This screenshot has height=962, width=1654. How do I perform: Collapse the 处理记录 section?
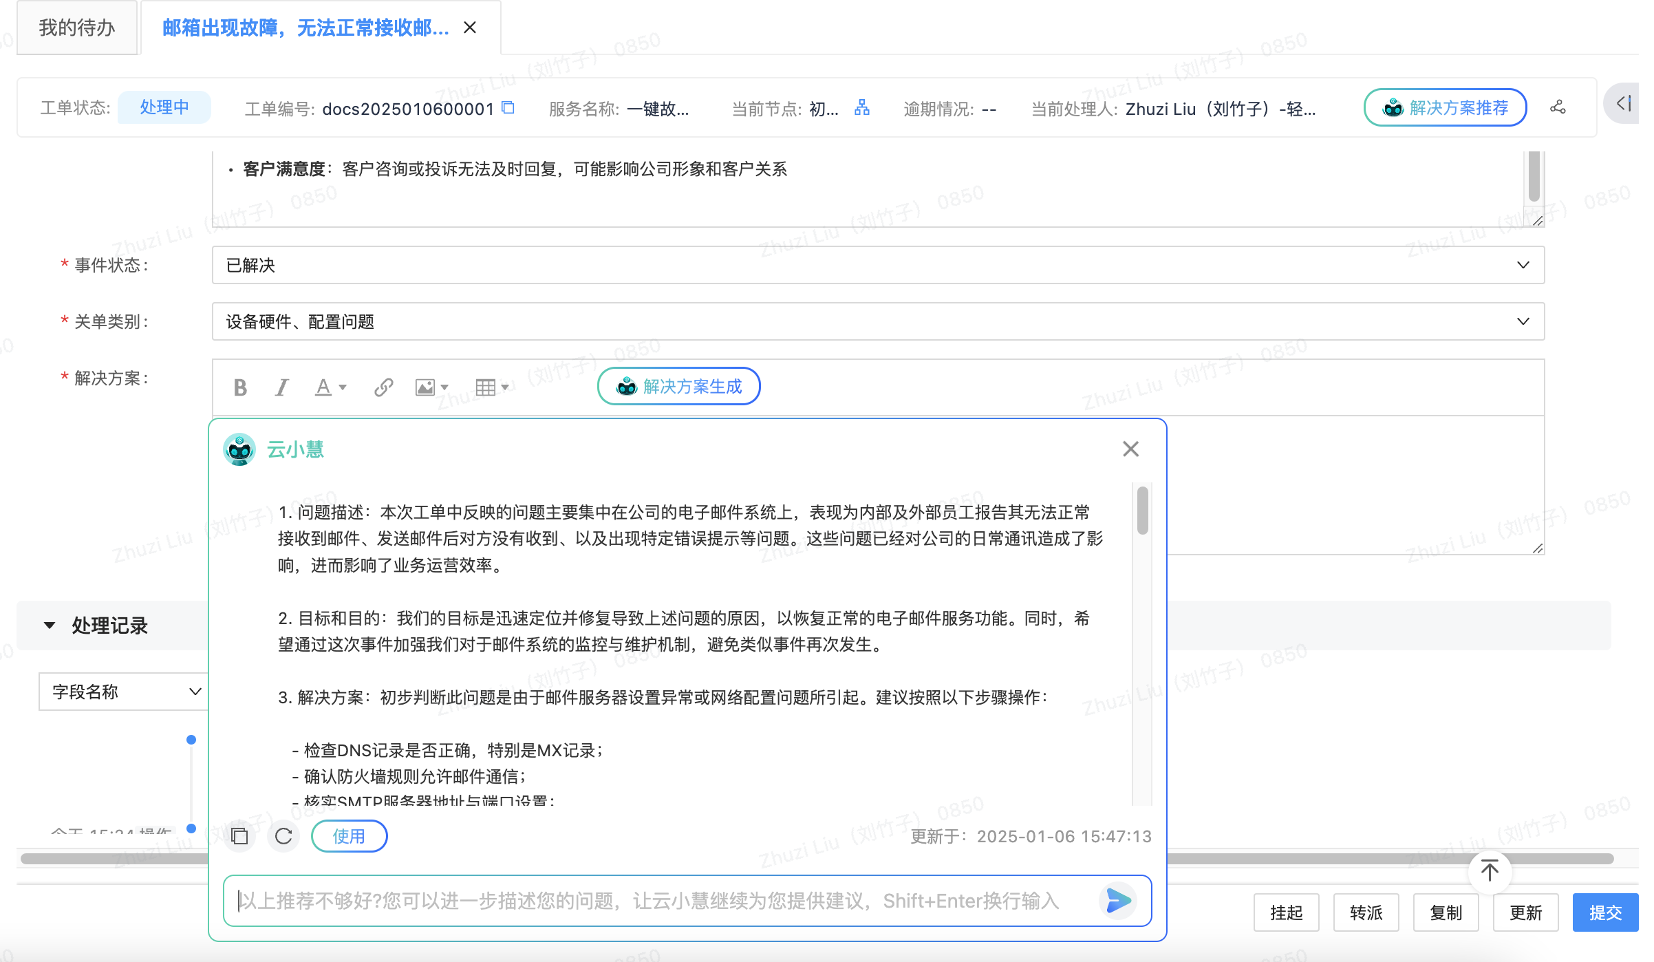click(x=48, y=625)
